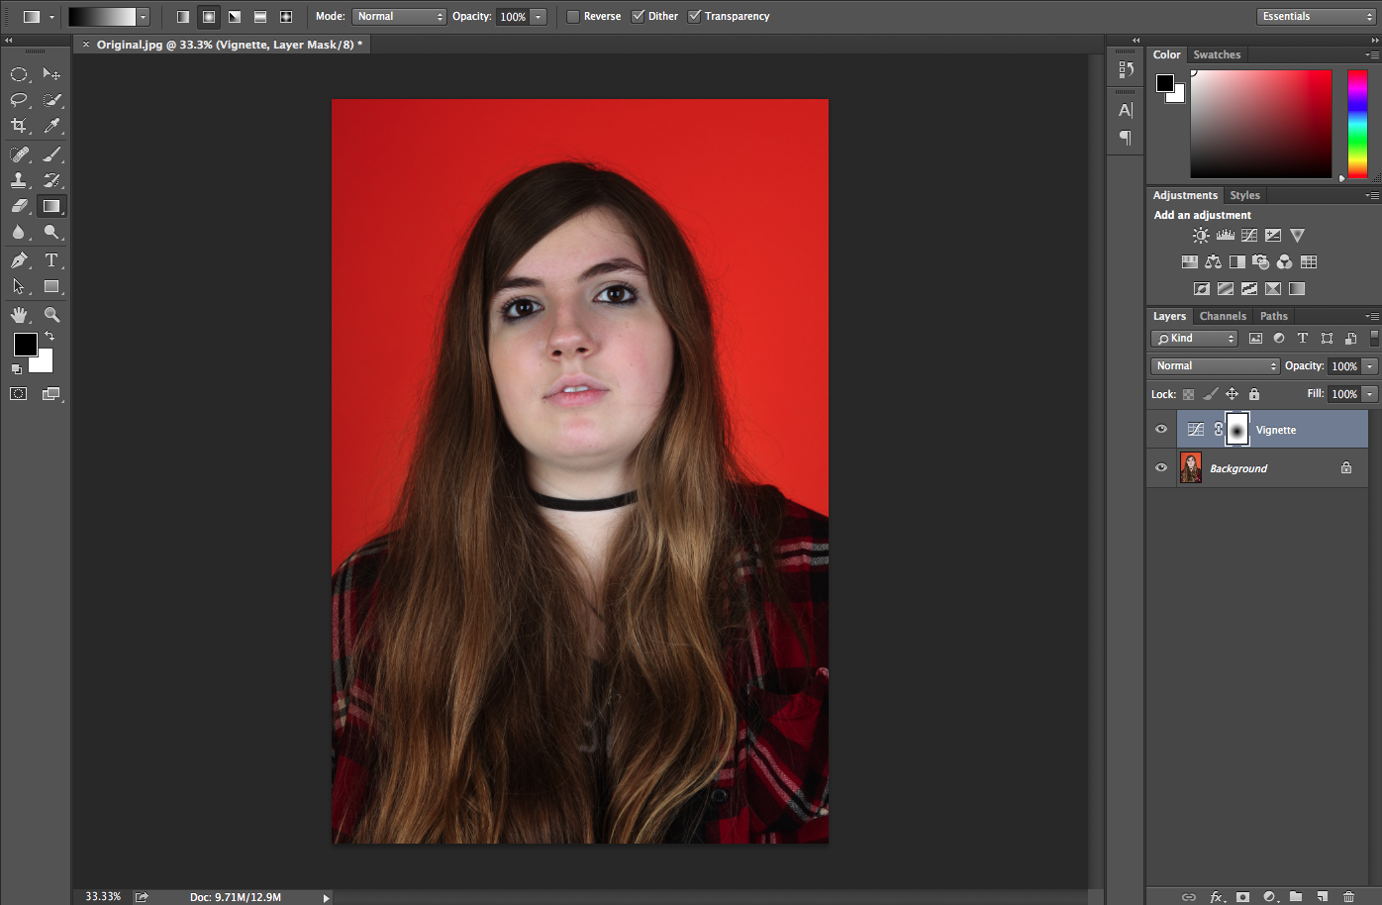Open the layer blend mode dropdown
Viewport: 1382px width, 905px height.
tap(1216, 366)
